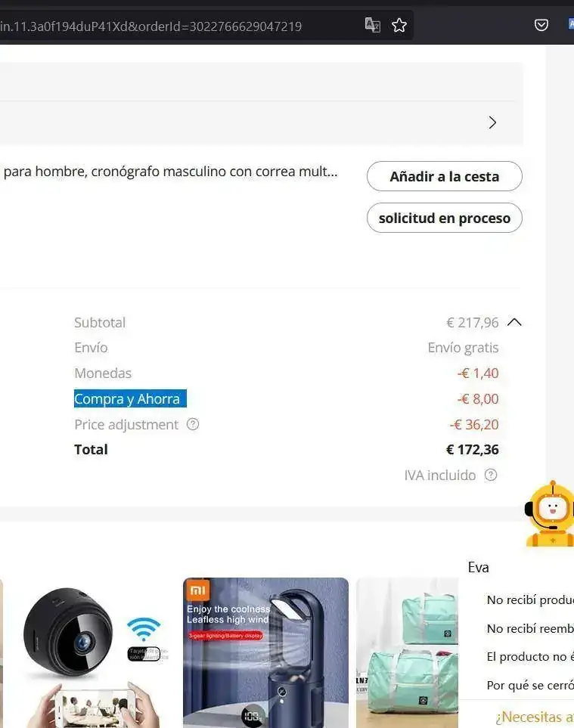Open the Pocket save icon in toolbar
Image resolution: width=574 pixels, height=728 pixels.
(x=541, y=25)
